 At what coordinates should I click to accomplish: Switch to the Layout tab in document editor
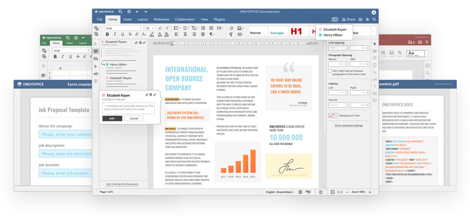click(143, 20)
